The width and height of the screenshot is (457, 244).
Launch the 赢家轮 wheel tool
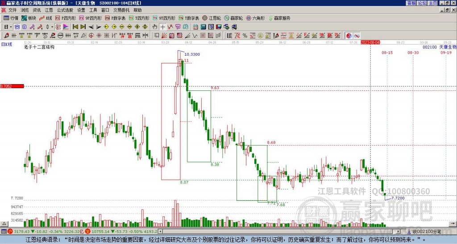[233, 18]
